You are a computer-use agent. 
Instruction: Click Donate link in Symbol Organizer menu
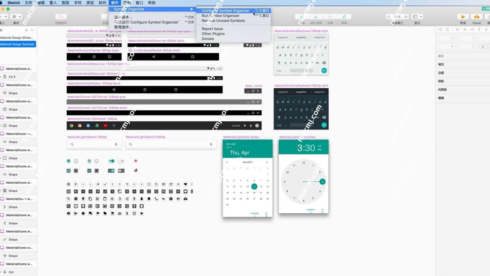[208, 38]
